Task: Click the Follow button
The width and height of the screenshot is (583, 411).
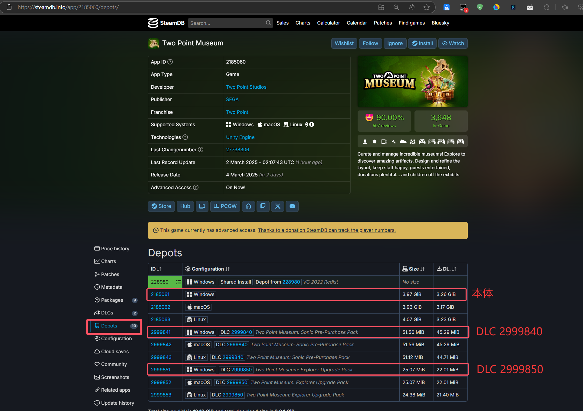Action: click(370, 43)
